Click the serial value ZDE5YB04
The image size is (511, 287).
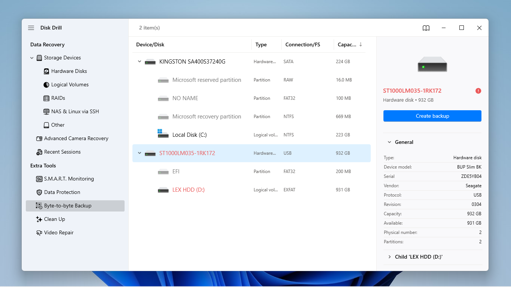pos(471,176)
